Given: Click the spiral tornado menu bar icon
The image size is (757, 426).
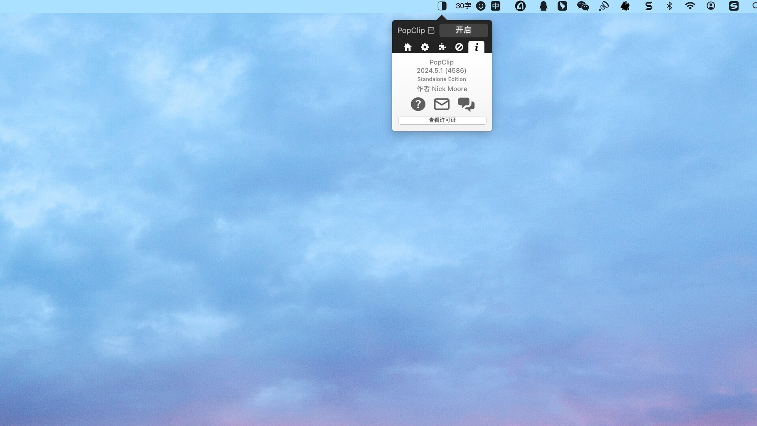Looking at the screenshot, I should pyautogui.click(x=604, y=6).
